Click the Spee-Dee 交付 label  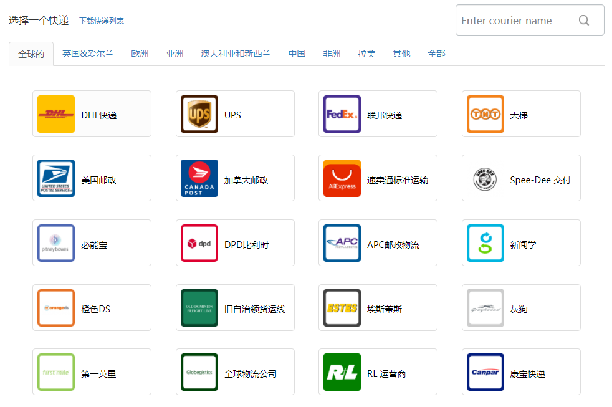[540, 180]
